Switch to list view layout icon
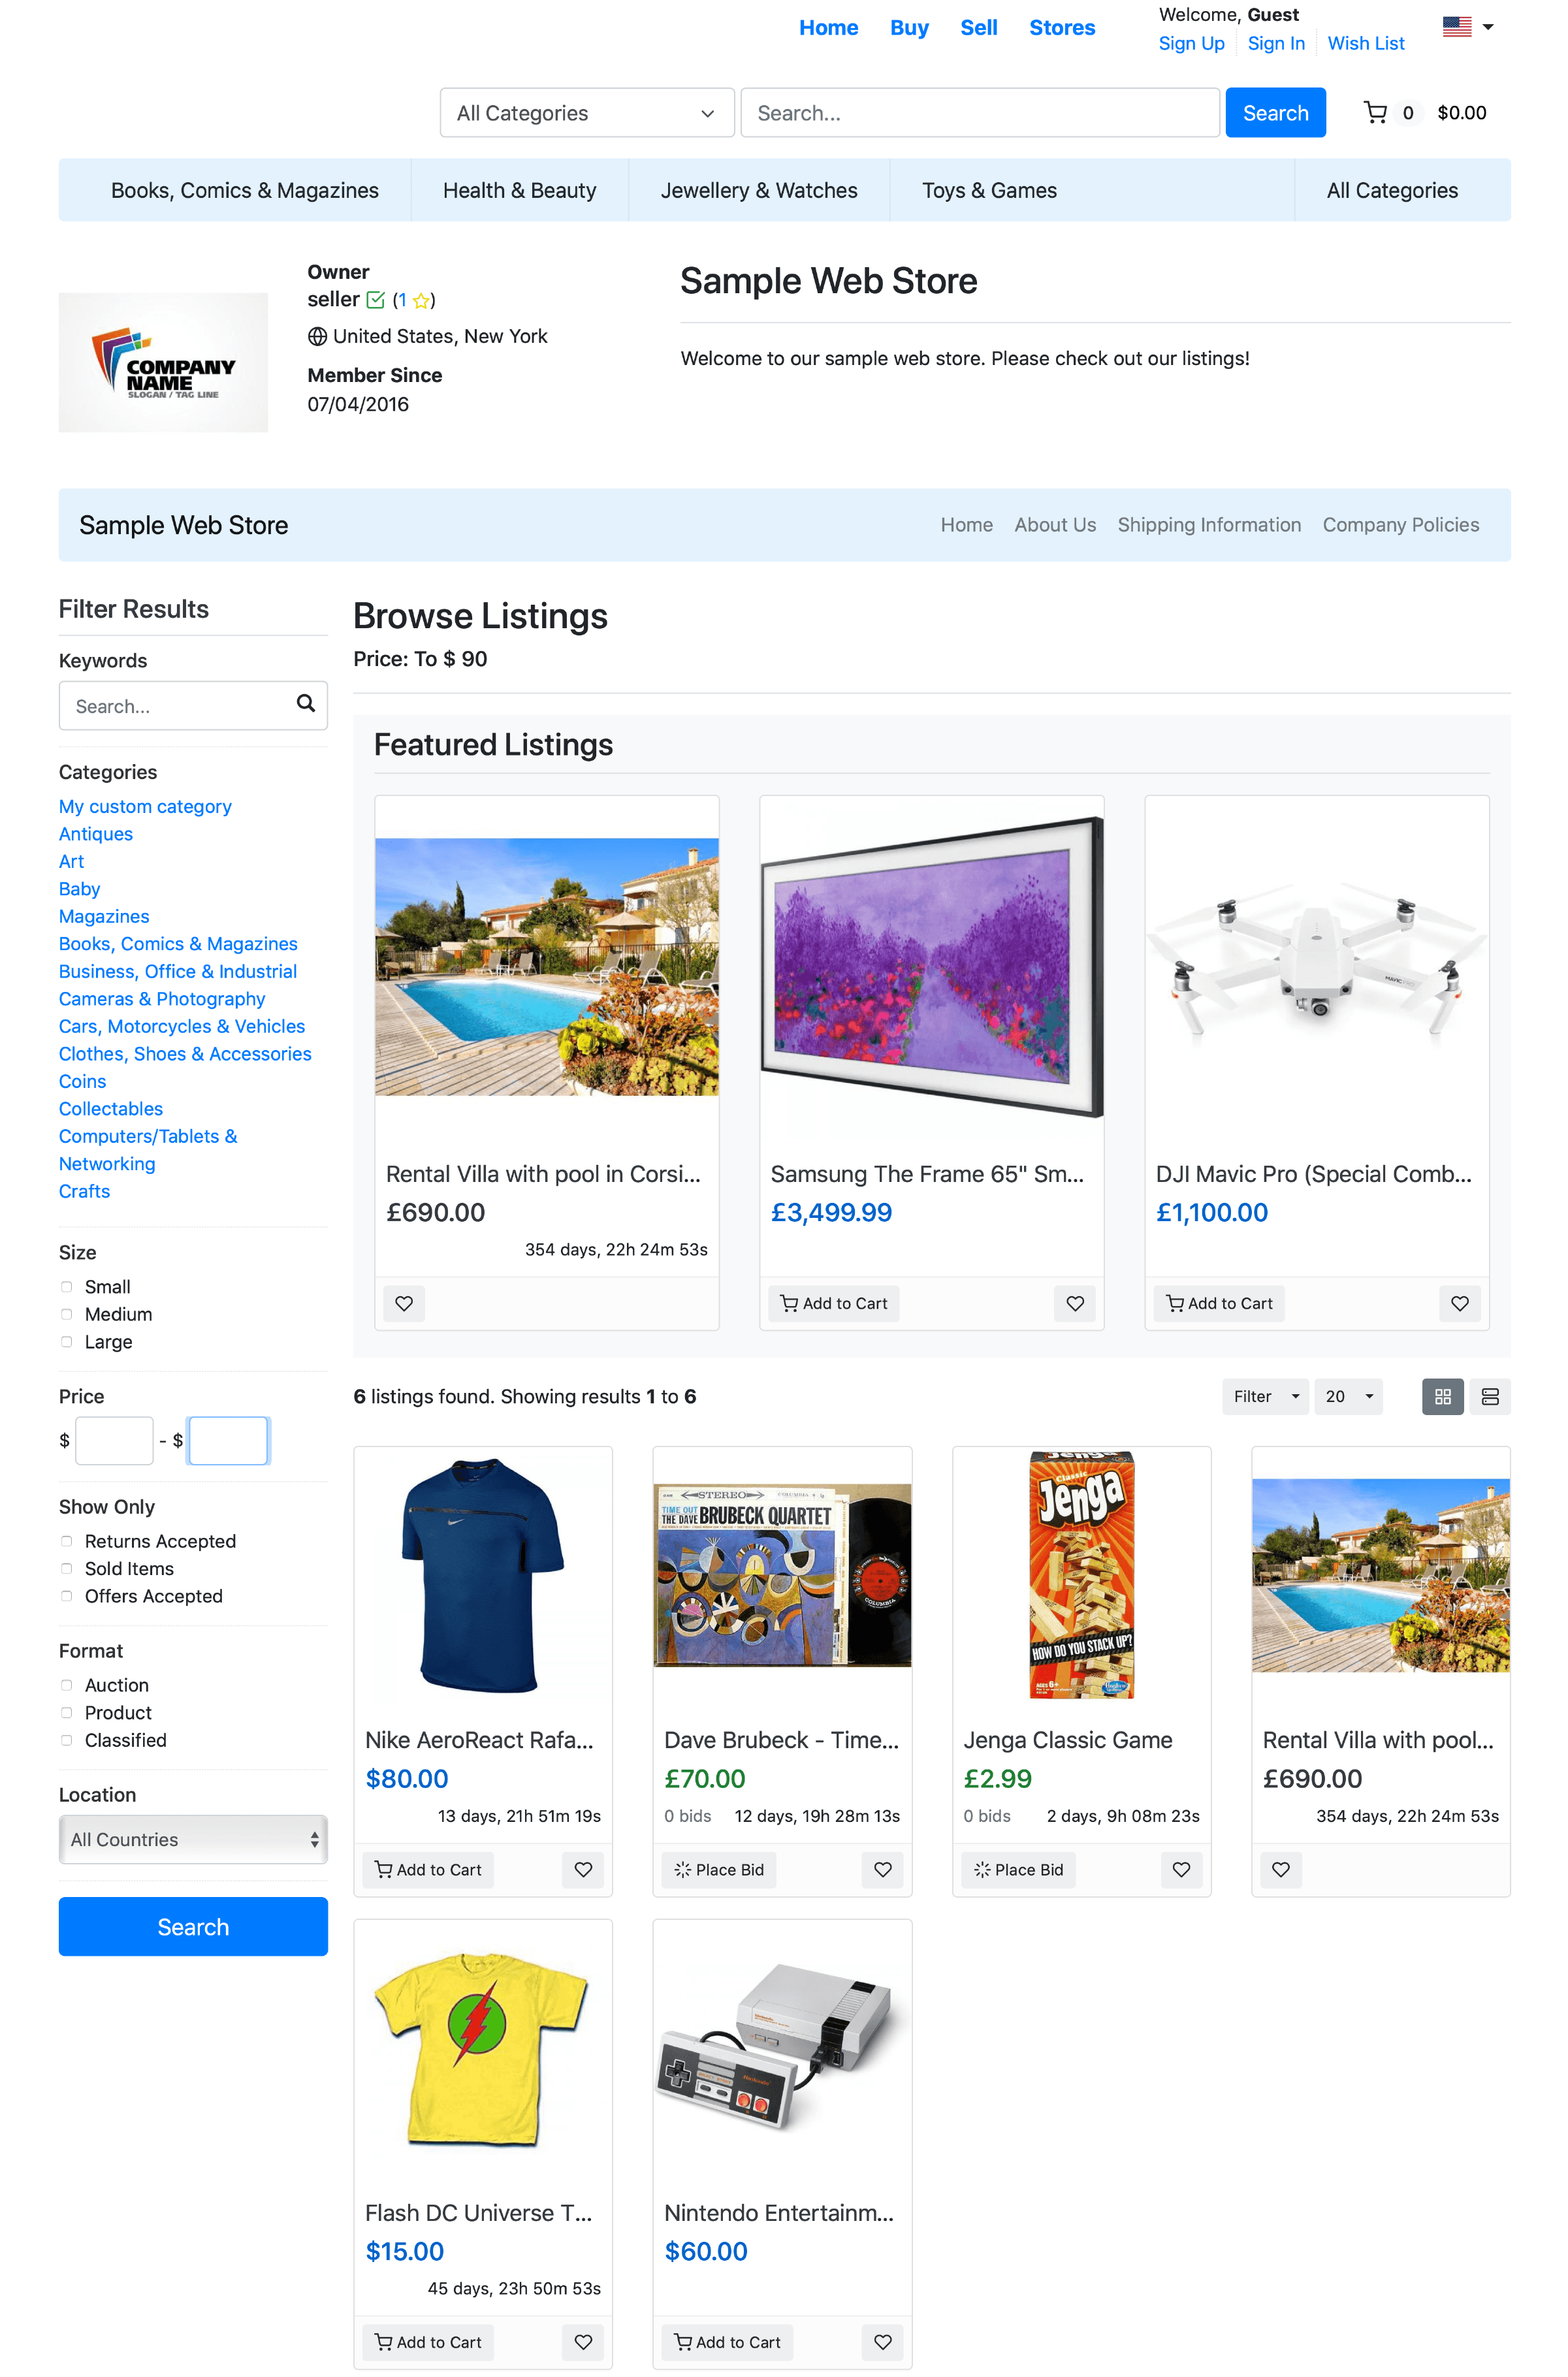The width and height of the screenshot is (1568, 2377). point(1489,1397)
